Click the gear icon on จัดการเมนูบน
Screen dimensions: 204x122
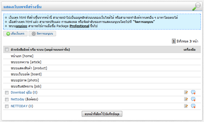[x=34, y=34]
